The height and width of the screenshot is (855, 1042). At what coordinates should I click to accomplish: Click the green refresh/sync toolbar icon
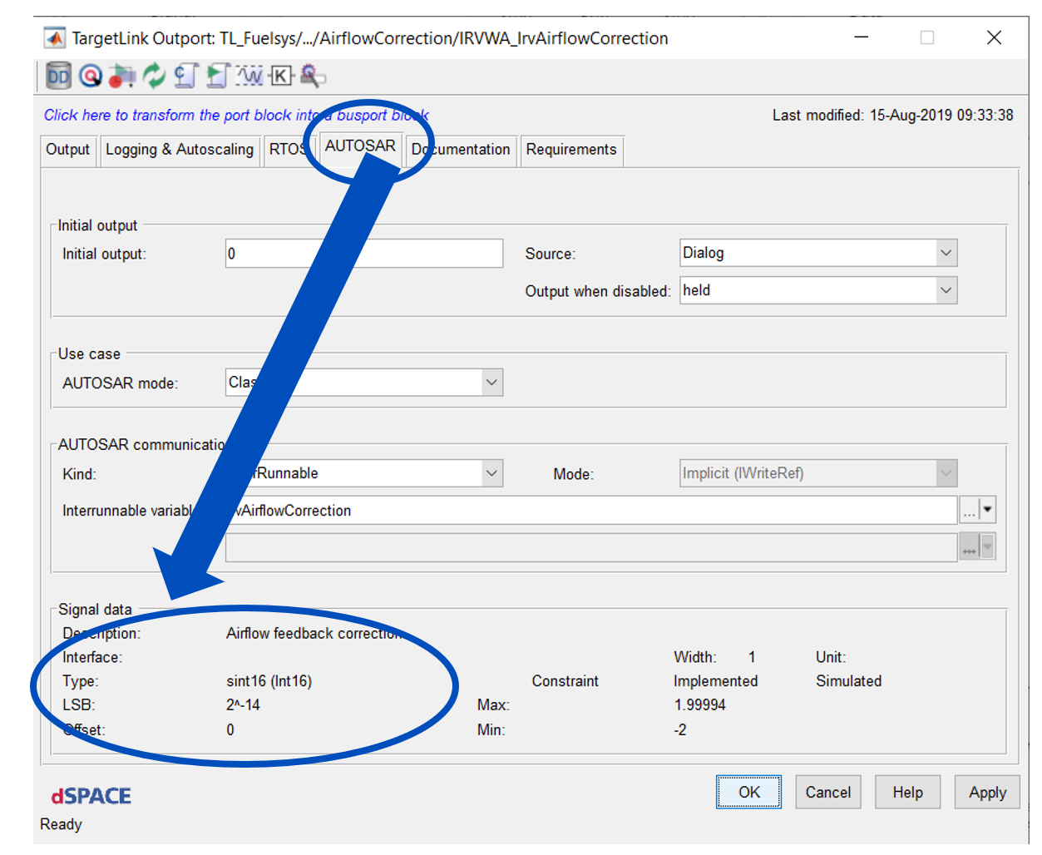coord(154,76)
